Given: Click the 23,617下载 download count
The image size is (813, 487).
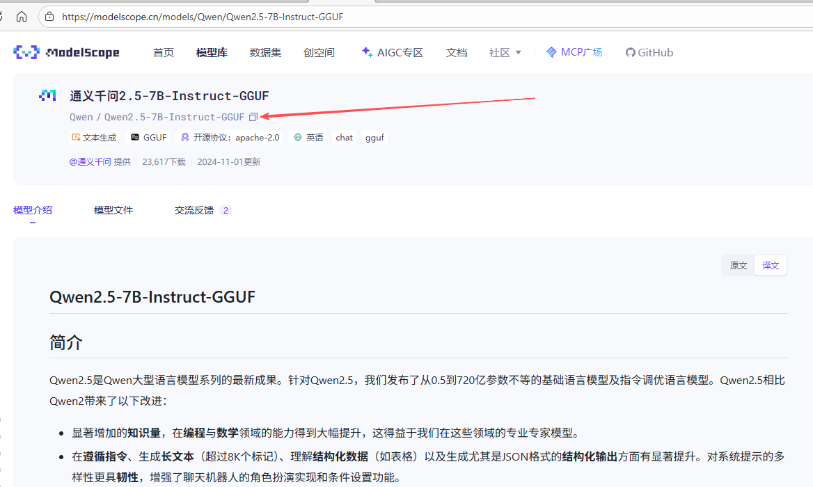Looking at the screenshot, I should coord(164,161).
